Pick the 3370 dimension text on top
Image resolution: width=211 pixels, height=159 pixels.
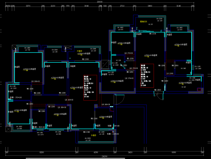(x=28, y=6)
